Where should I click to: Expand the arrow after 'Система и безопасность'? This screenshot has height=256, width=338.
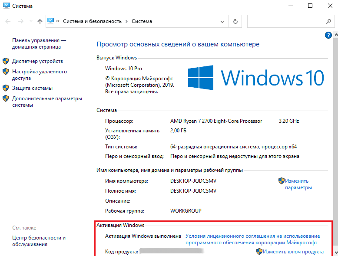coord(127,21)
